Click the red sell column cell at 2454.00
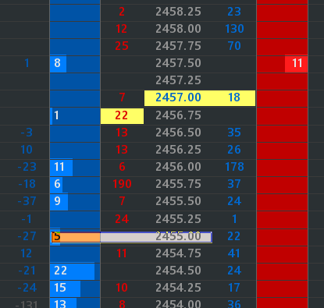 [283, 303]
